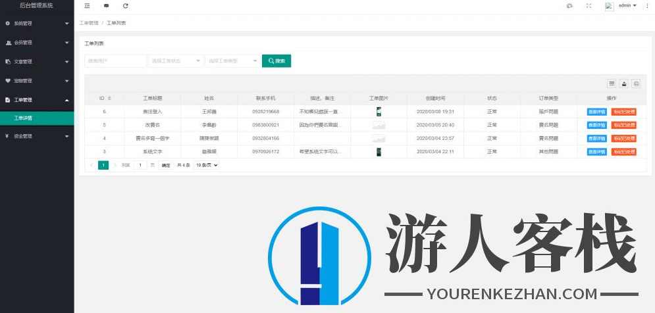Click the 确定 pagination confirm button
655x313 pixels.
(x=166, y=165)
